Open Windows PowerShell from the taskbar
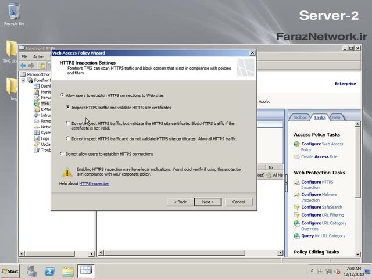The width and height of the screenshot is (372, 279). coord(50,271)
